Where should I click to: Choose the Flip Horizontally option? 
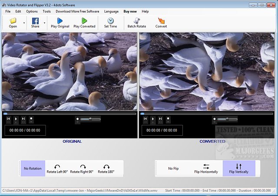coord(206,168)
